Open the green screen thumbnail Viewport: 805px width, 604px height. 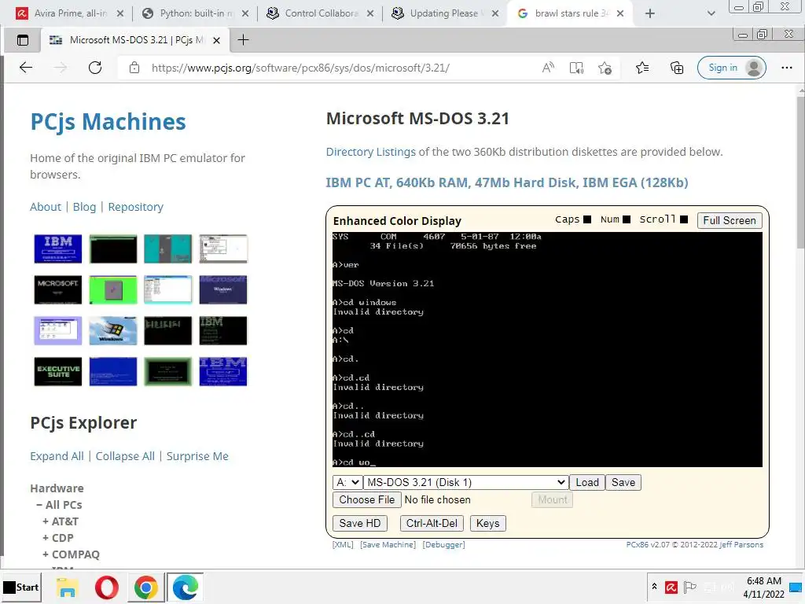coord(113,289)
